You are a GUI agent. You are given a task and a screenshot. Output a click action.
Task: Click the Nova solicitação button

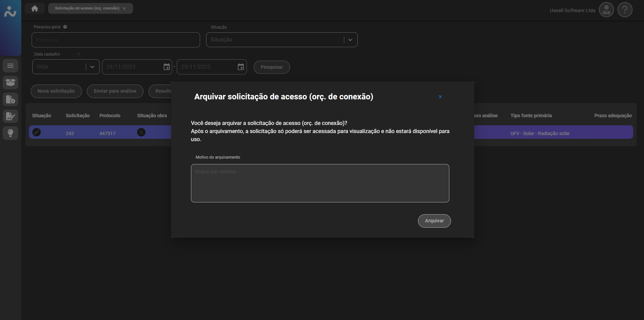(x=56, y=91)
